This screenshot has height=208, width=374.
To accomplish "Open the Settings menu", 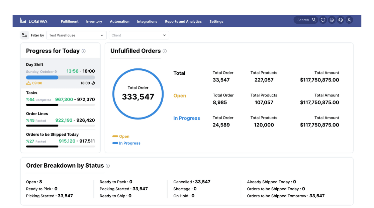I will point(216,21).
